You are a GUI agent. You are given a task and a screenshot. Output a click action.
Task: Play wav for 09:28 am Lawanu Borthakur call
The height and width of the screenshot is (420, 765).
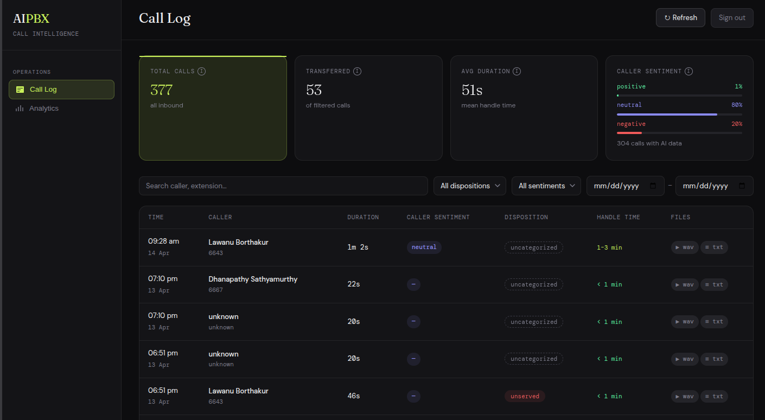(685, 247)
